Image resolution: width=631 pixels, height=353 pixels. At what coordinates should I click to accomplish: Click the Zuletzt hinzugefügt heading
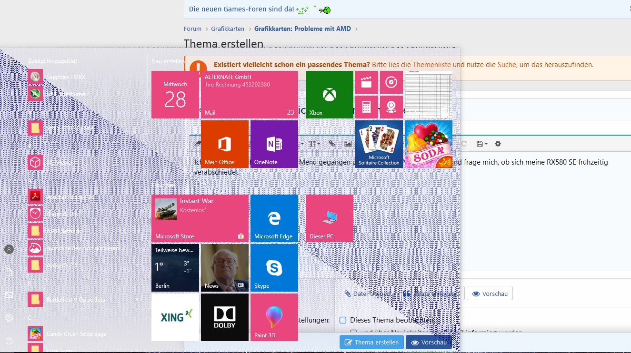pos(52,61)
